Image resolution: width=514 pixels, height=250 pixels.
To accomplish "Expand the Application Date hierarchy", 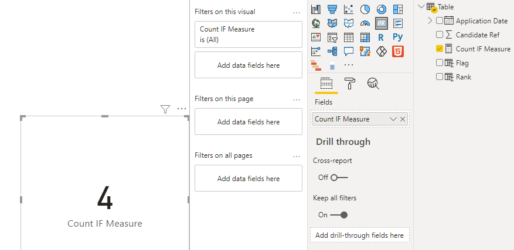I will (430, 21).
